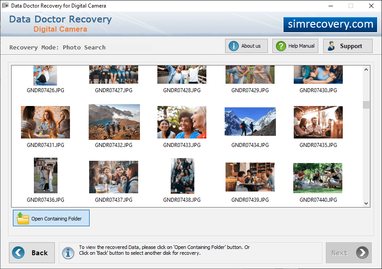This screenshot has height=269, width=382.
Task: Contact Support via the Support label
Action: pyautogui.click(x=351, y=46)
